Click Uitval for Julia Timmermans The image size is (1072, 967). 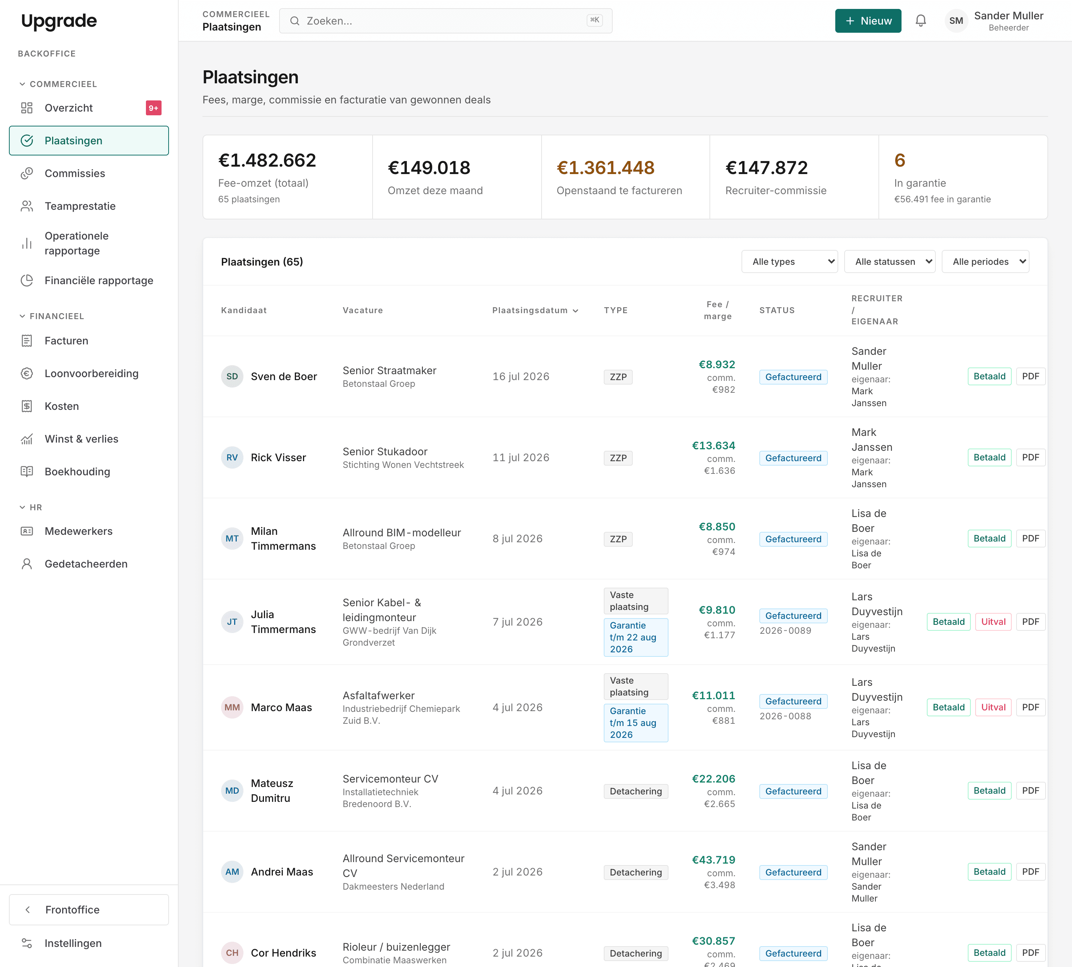coord(993,621)
